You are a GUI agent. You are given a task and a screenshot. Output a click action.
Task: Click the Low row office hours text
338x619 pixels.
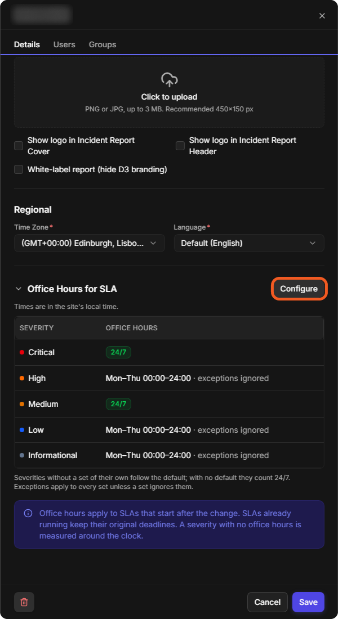coord(187,430)
